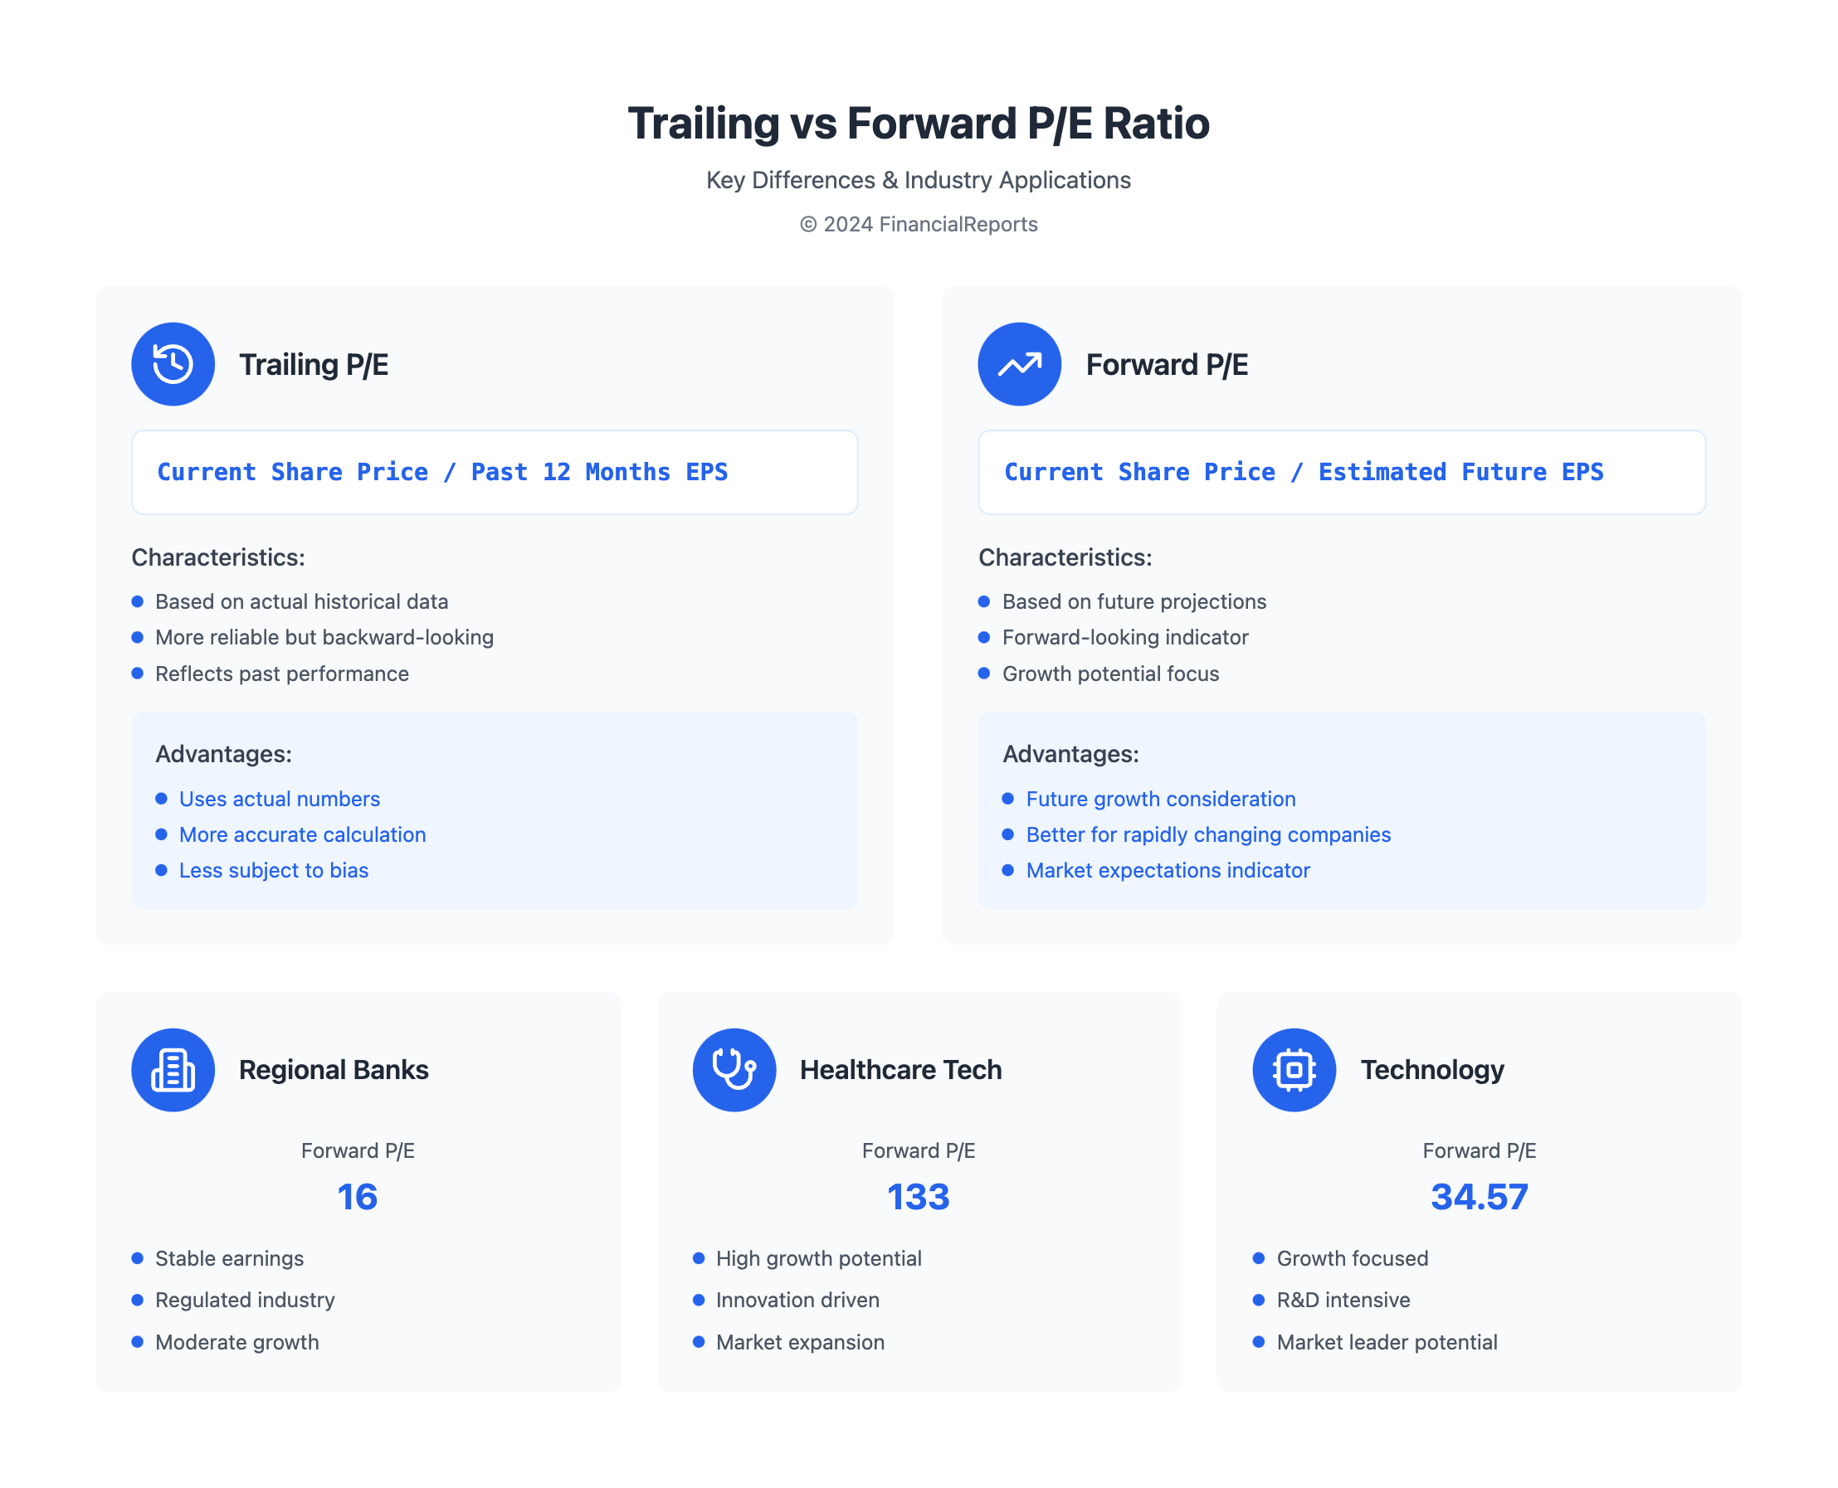
Task: Click the Trailing P/E history clock icon
Action: pyautogui.click(x=173, y=363)
